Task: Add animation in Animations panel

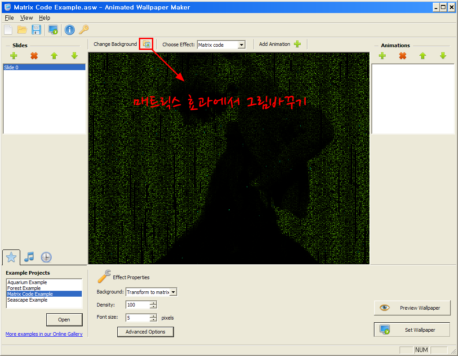Action: click(382, 55)
